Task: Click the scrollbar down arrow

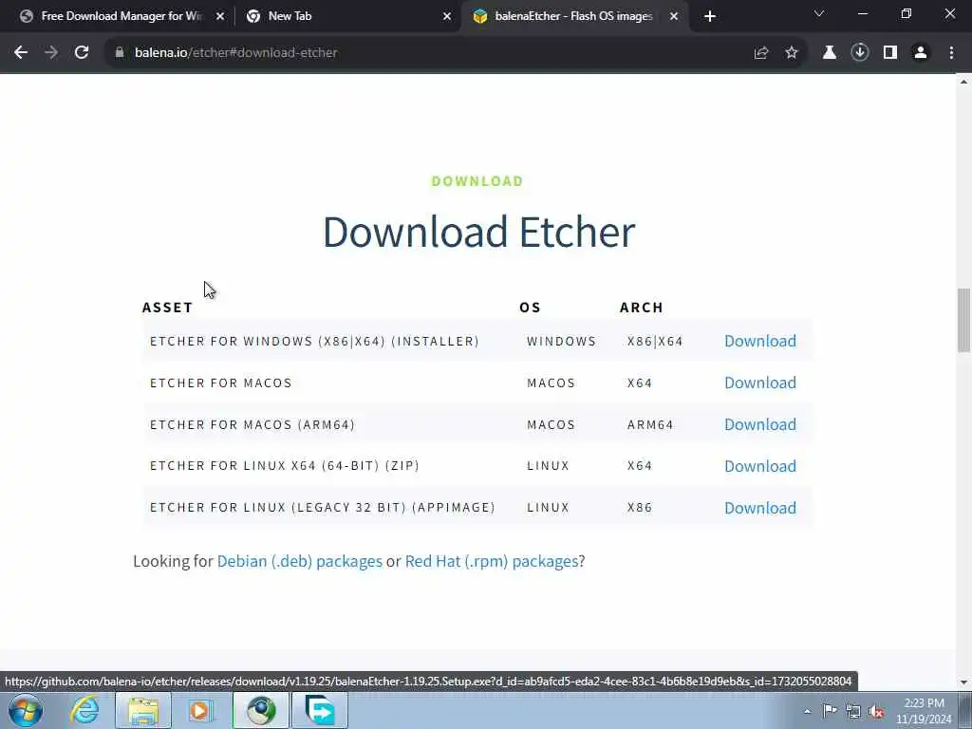Action: (x=963, y=682)
